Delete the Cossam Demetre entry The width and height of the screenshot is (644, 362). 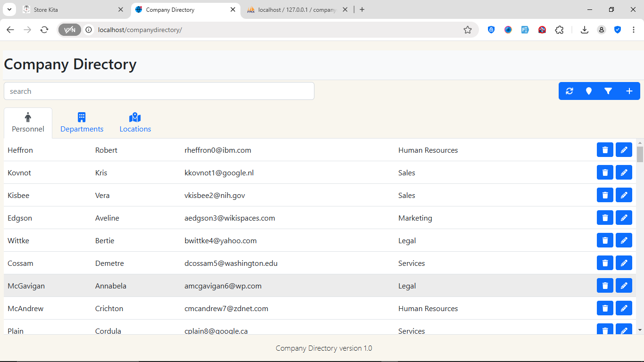pyautogui.click(x=605, y=263)
